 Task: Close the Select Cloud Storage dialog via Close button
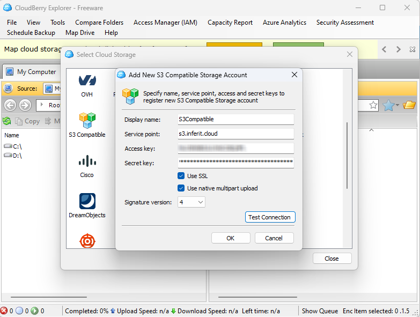(x=332, y=259)
